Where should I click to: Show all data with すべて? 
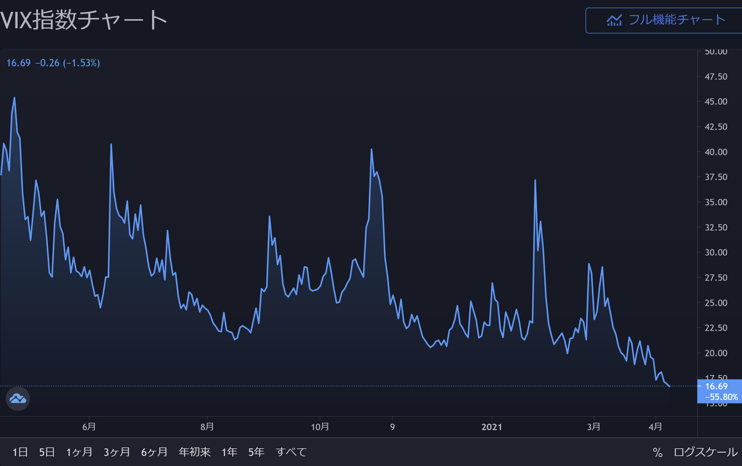coord(291,452)
